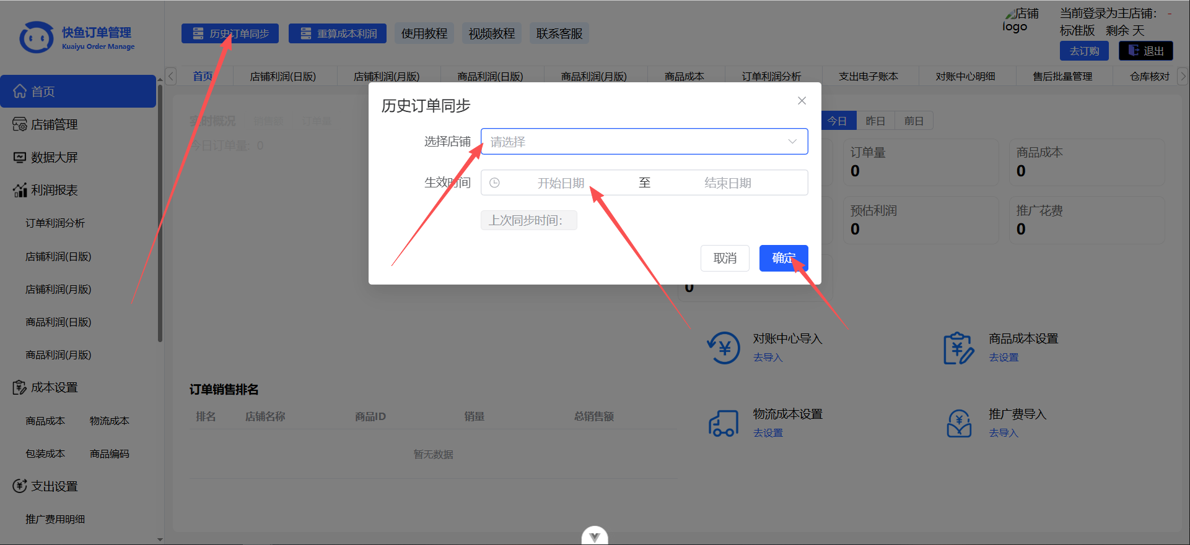Image resolution: width=1190 pixels, height=545 pixels.
Task: Open the 店铺利润(日版) tab
Action: (x=283, y=76)
